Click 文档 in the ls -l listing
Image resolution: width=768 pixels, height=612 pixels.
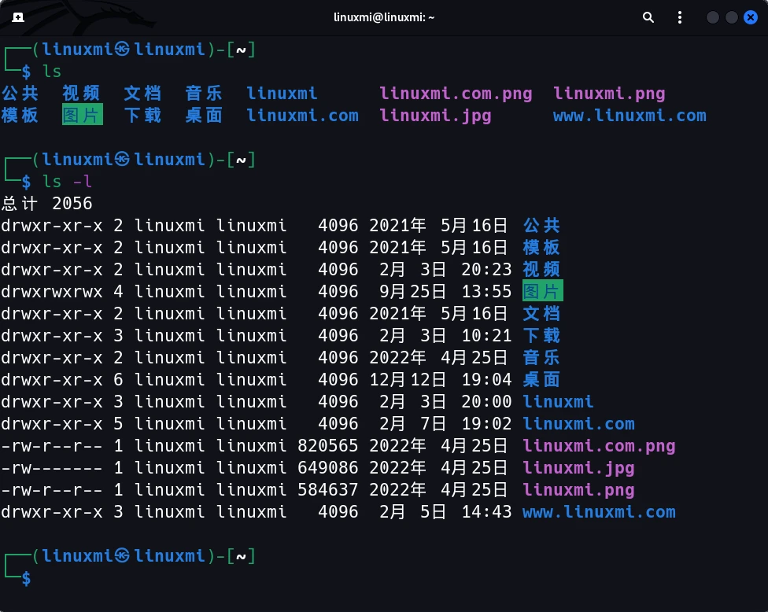tap(541, 313)
